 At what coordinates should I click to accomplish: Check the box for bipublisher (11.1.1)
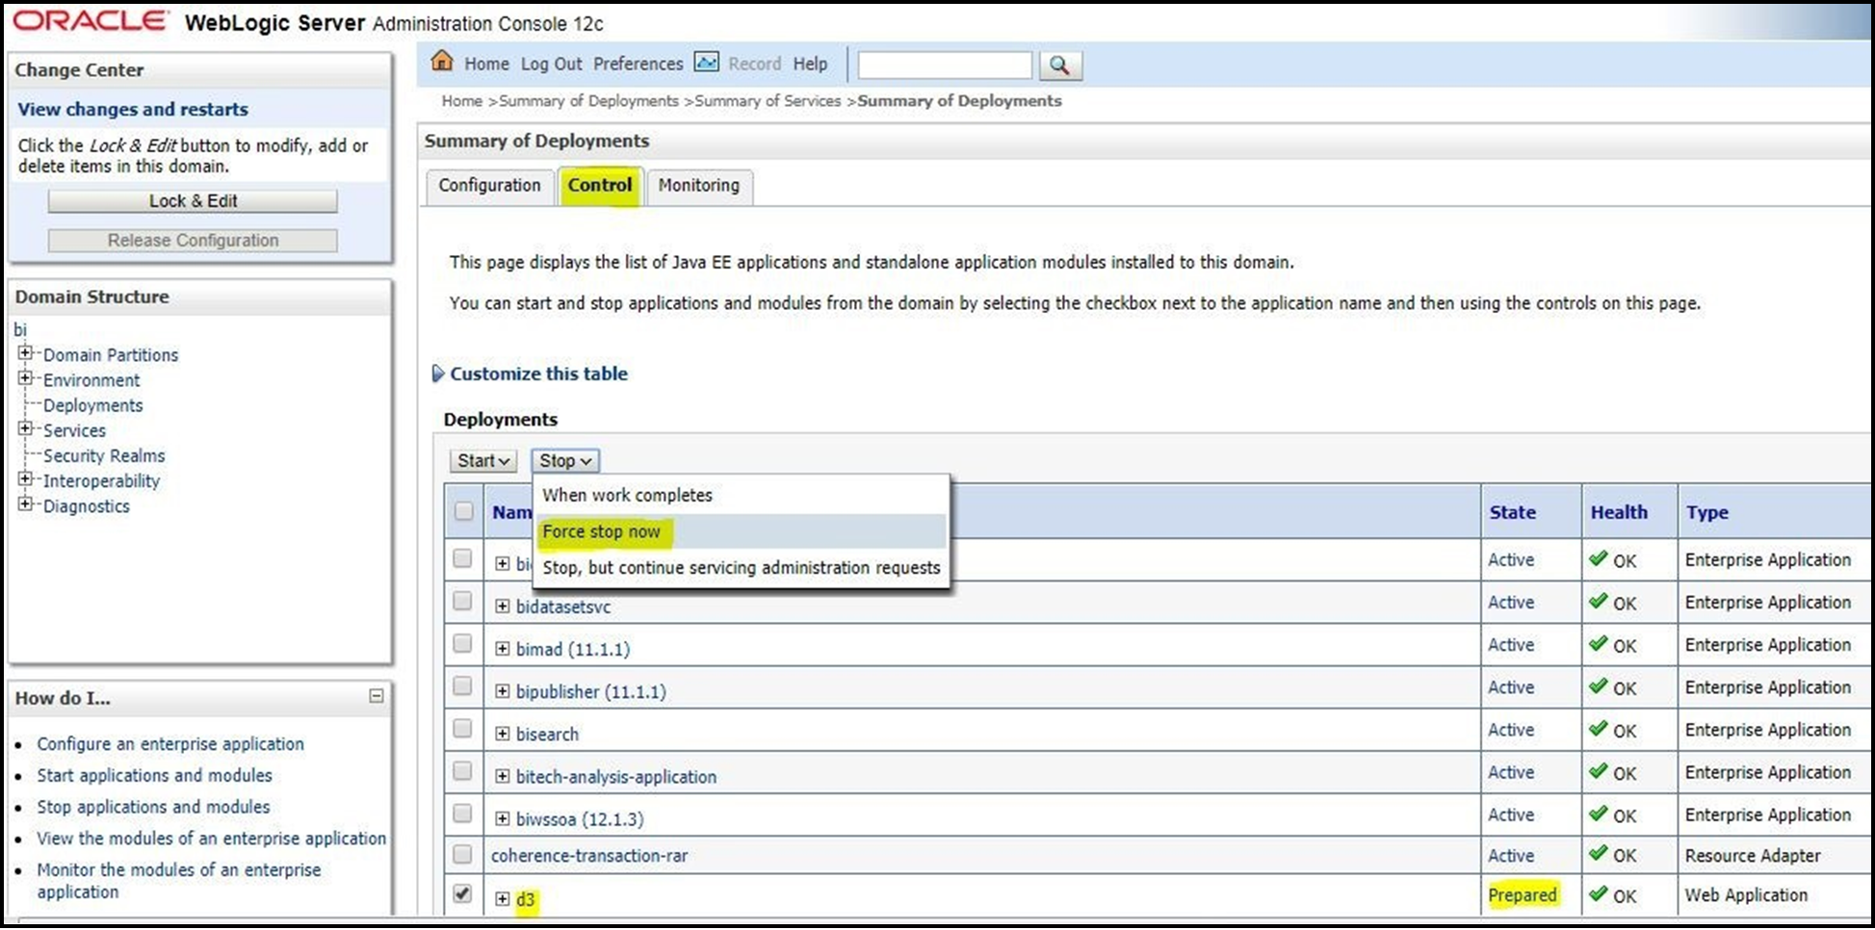tap(462, 685)
